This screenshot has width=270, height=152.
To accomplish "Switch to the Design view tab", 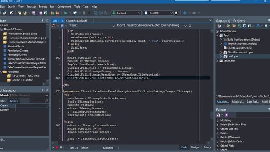I will coord(195,147).
